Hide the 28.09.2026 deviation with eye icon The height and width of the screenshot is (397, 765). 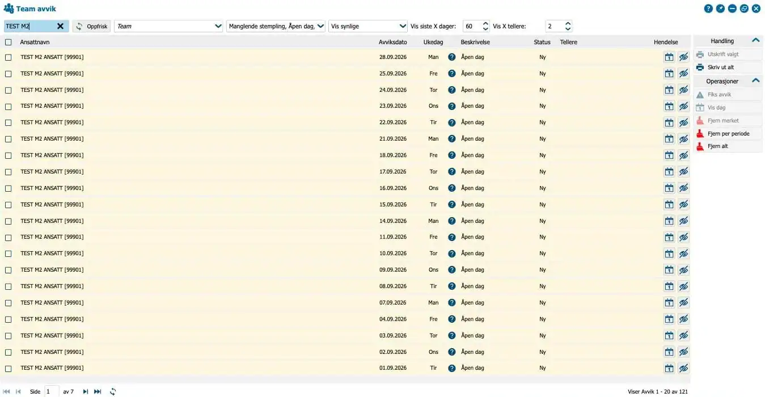[683, 57]
